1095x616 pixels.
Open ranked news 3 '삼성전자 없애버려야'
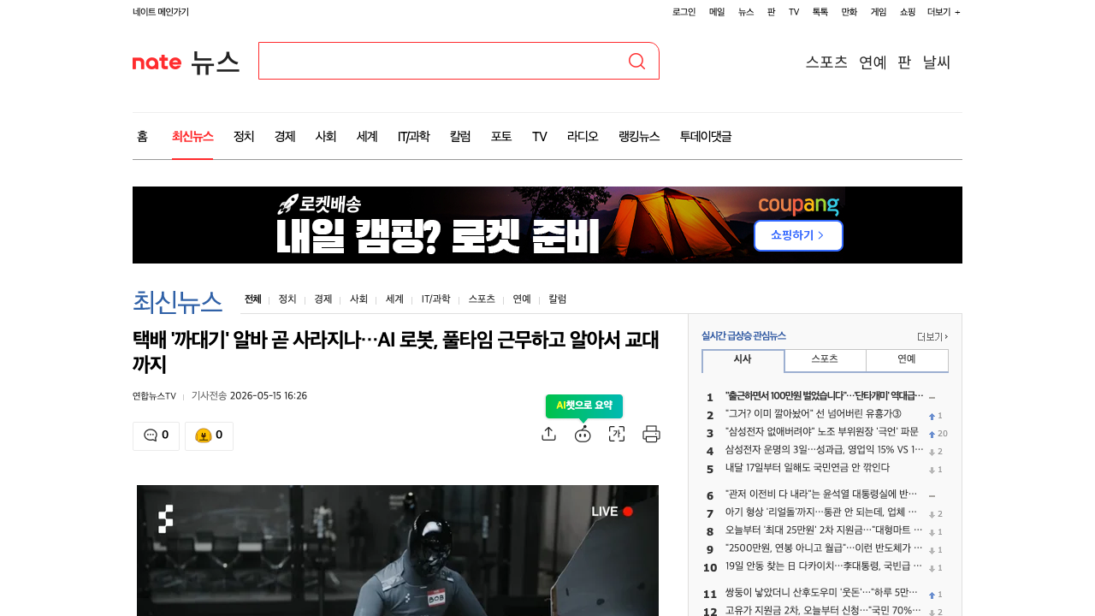coord(822,432)
